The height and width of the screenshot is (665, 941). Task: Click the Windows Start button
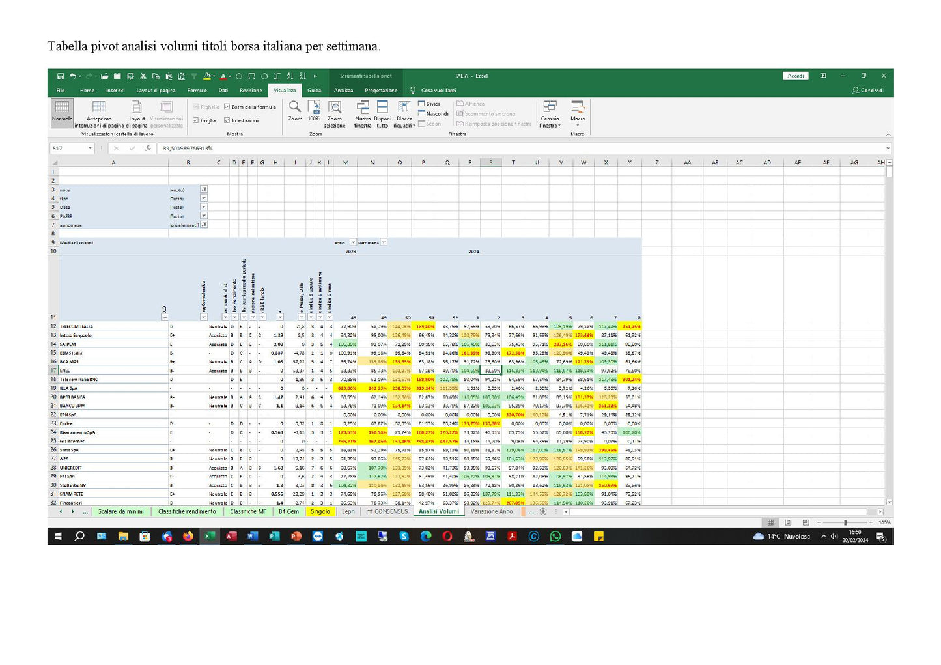(x=57, y=537)
